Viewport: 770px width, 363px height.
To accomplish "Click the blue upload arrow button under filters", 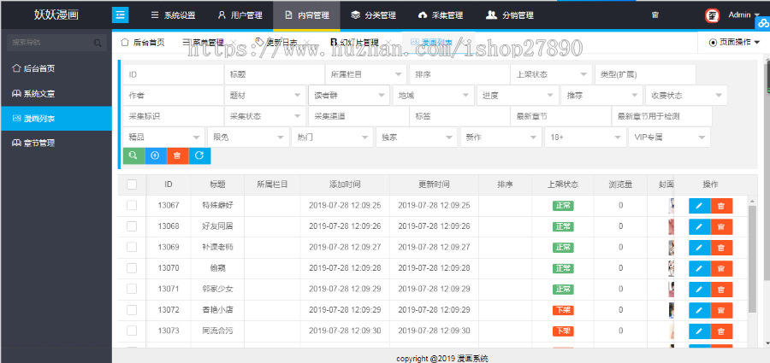I will [x=156, y=155].
